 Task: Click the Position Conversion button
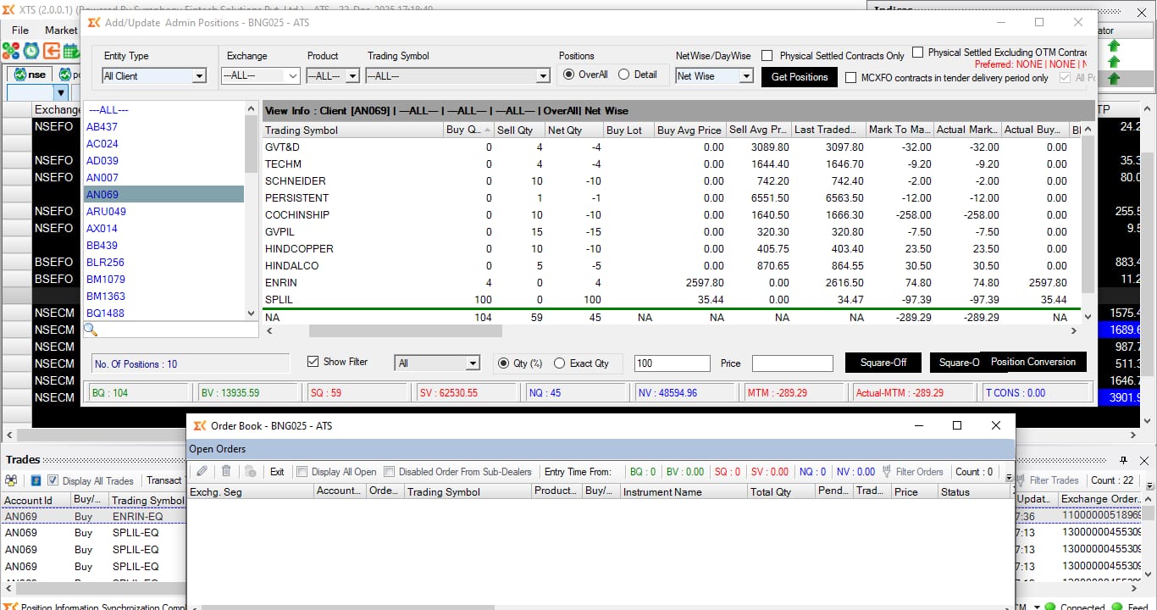1033,362
